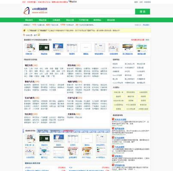Click the breadcrumb location icon before 当前位置
Screen dimensions: 173x171
(24, 35)
